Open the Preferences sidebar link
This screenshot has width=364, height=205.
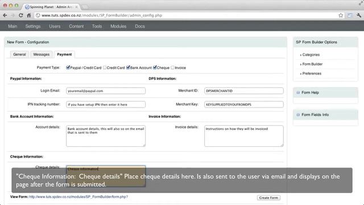click(x=312, y=73)
